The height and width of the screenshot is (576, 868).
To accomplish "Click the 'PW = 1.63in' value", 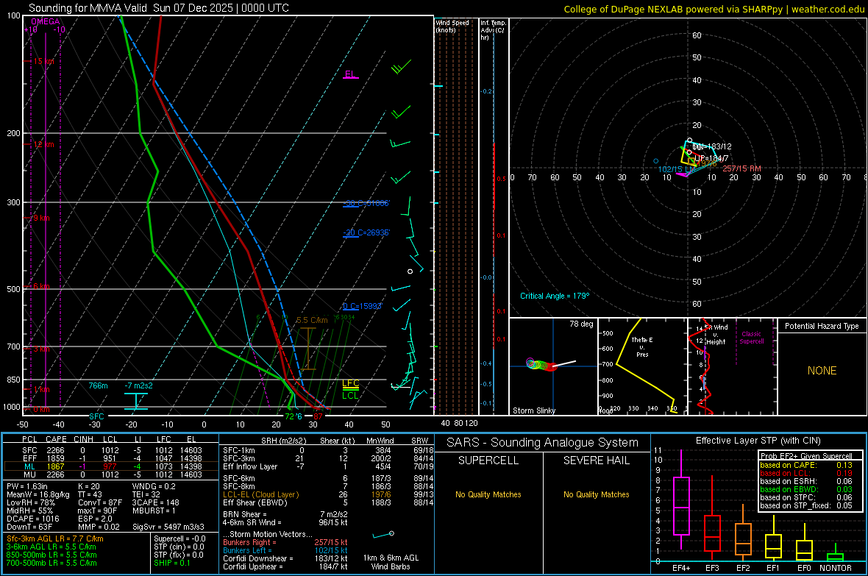I will coord(27,486).
